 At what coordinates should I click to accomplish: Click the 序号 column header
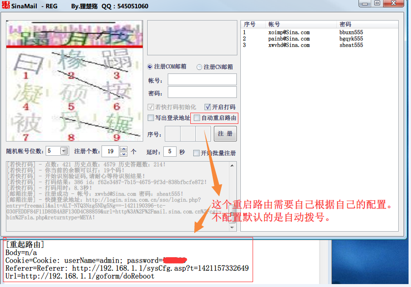(253, 24)
